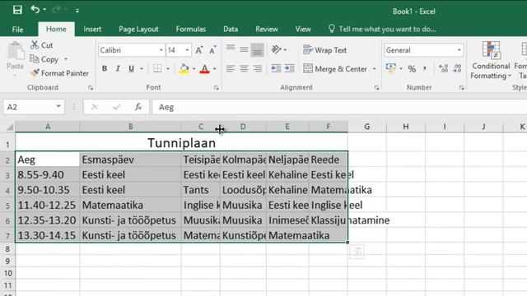
Task: Apply yellow fill color bucket
Action: click(184, 69)
